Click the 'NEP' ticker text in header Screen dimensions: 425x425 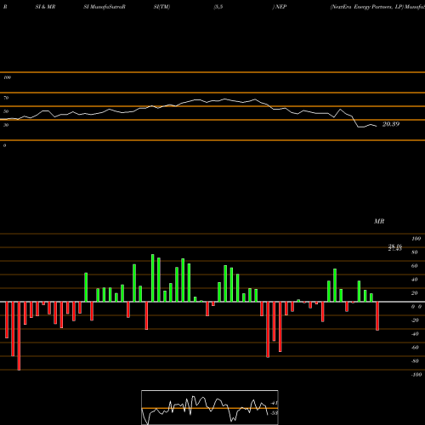pyautogui.click(x=280, y=7)
